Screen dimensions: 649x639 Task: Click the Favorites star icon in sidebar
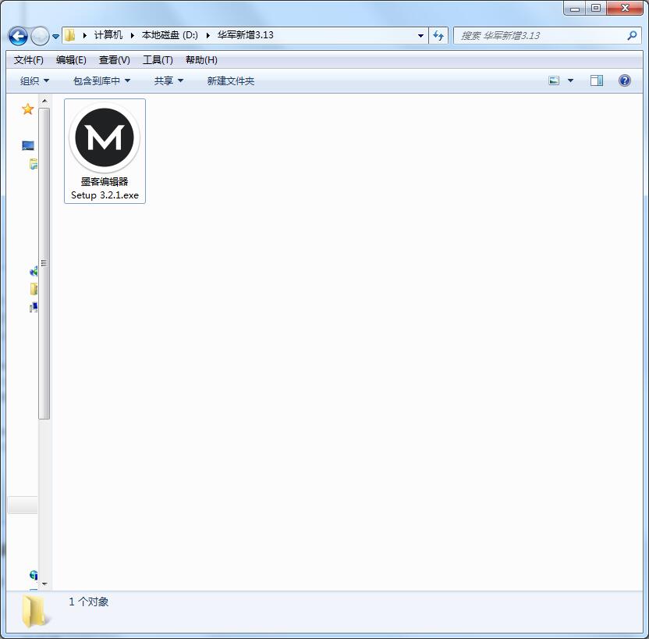[28, 109]
